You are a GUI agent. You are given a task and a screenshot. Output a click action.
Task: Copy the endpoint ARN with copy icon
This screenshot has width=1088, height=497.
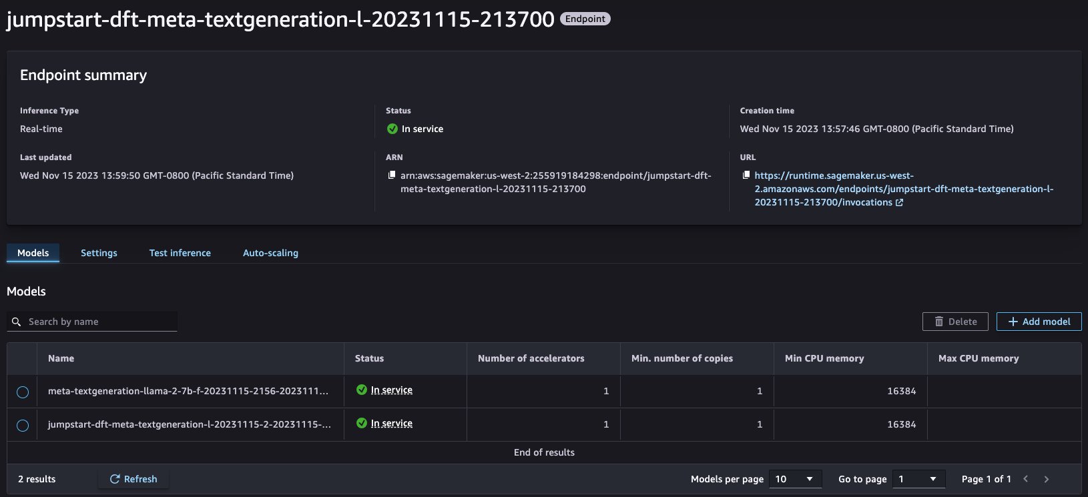point(392,175)
